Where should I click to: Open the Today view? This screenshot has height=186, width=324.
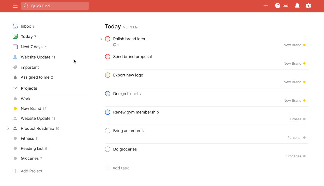click(x=26, y=36)
